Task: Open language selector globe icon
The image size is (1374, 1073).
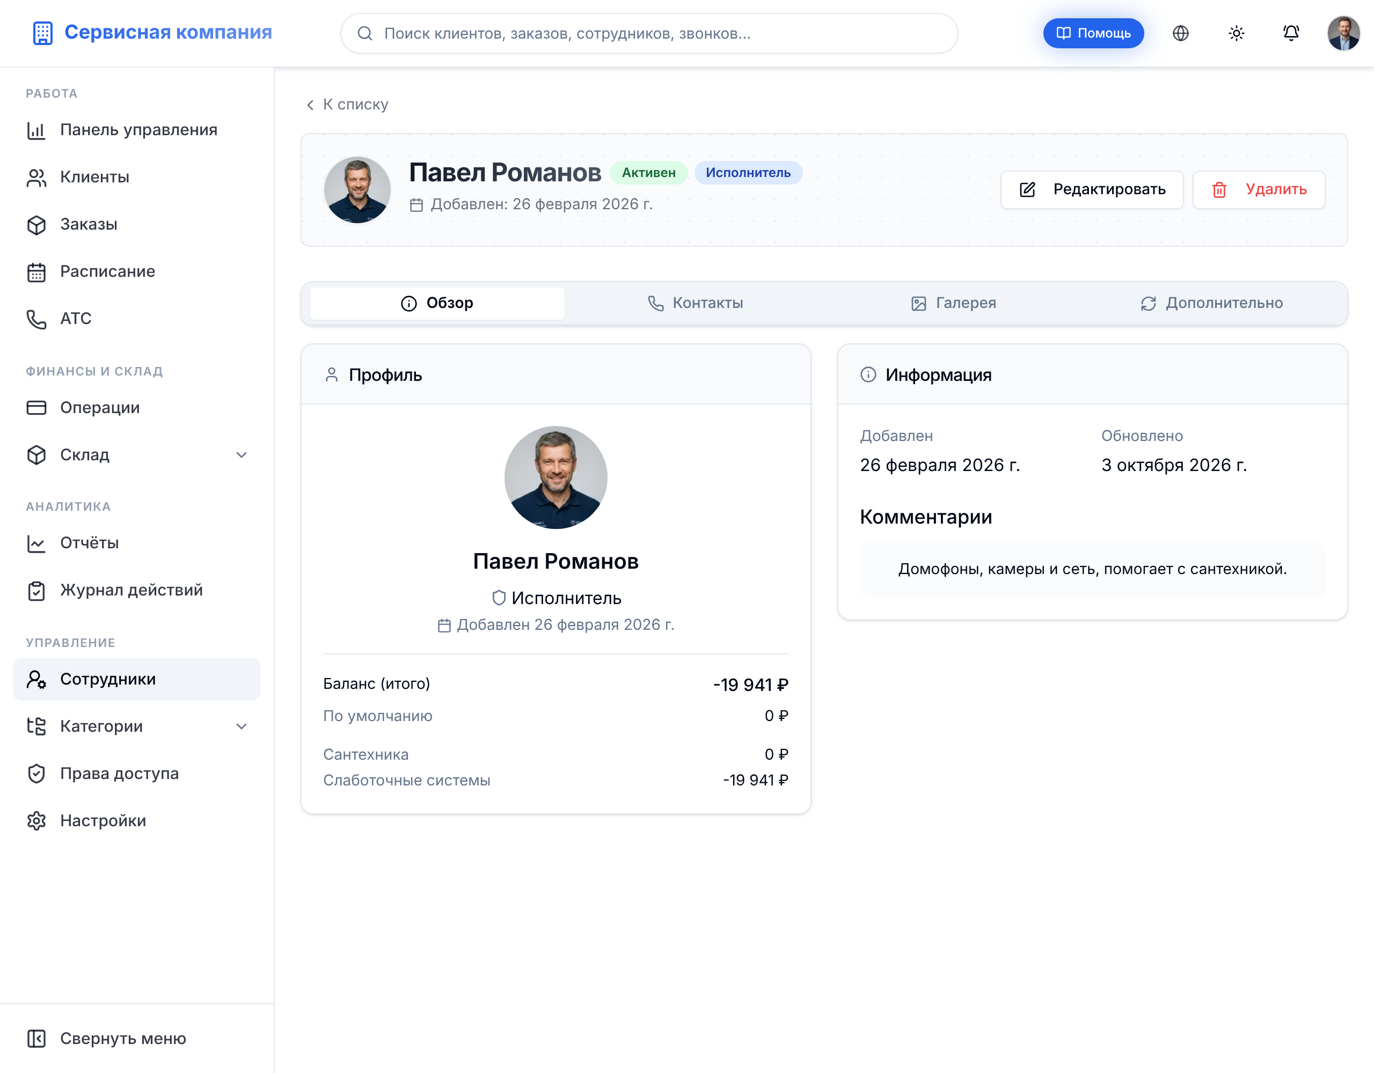Action: tap(1180, 33)
